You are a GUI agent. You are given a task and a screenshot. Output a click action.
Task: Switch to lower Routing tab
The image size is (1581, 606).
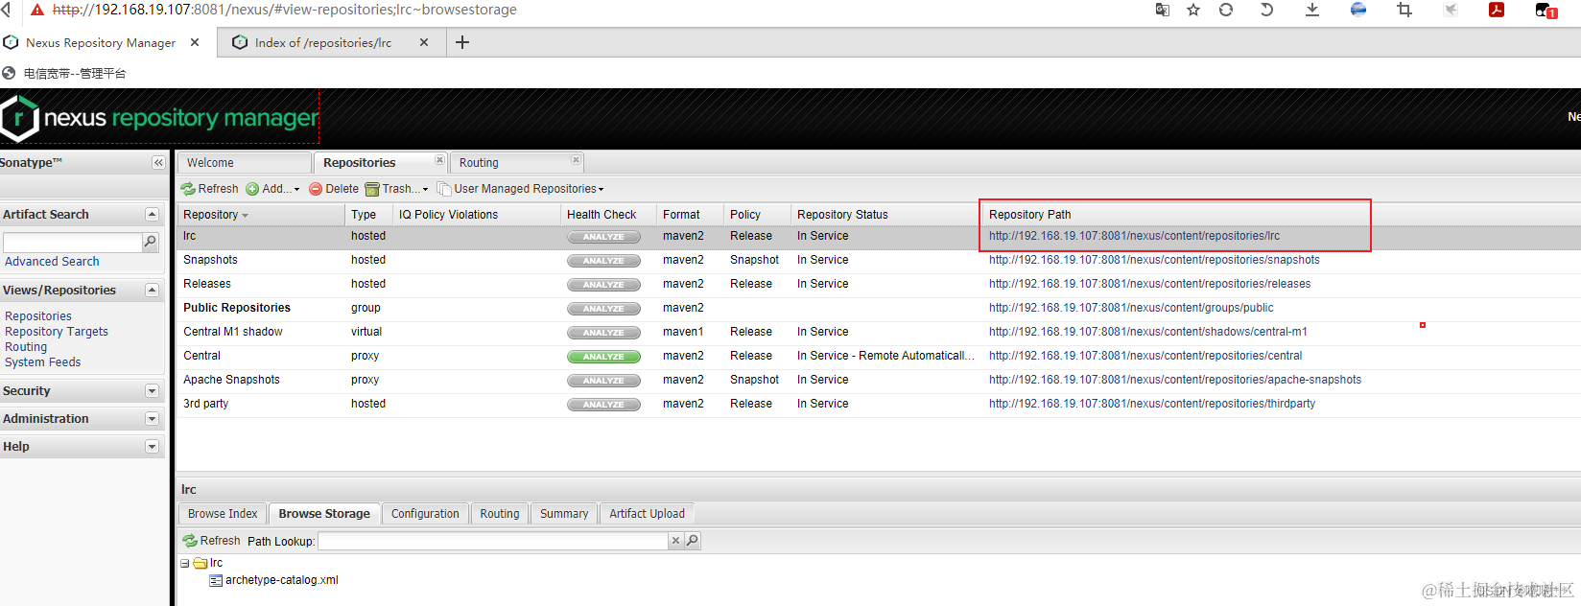(x=500, y=514)
